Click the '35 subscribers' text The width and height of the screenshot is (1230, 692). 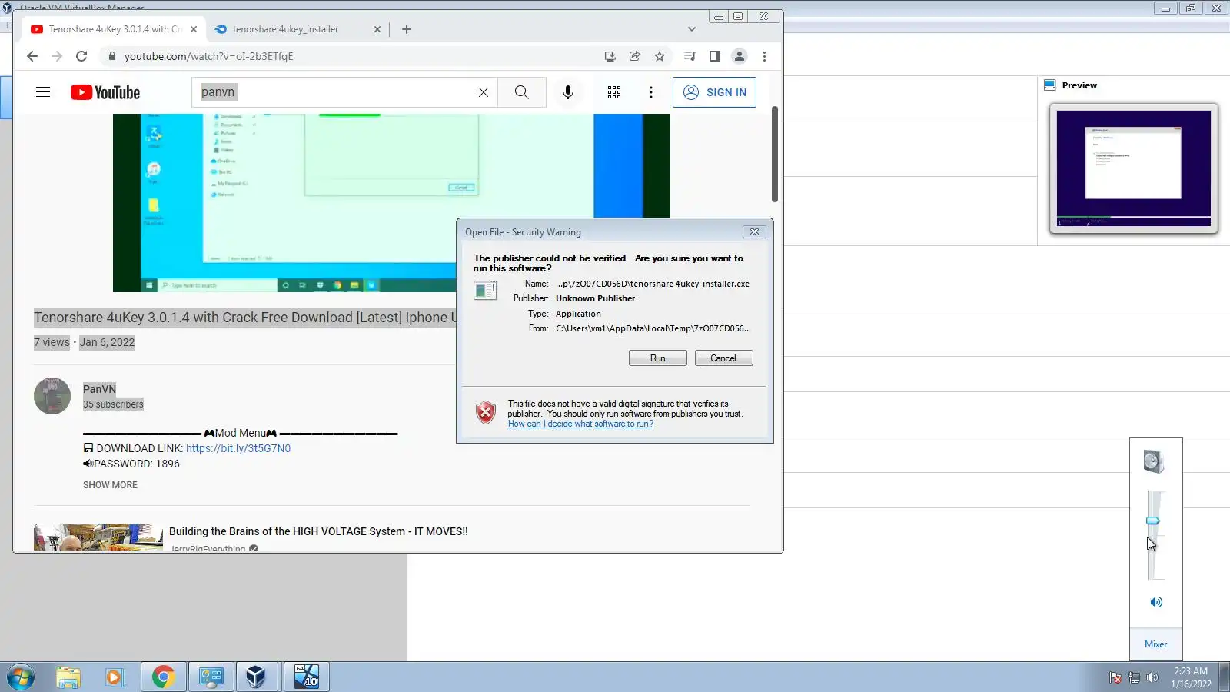[113, 404]
